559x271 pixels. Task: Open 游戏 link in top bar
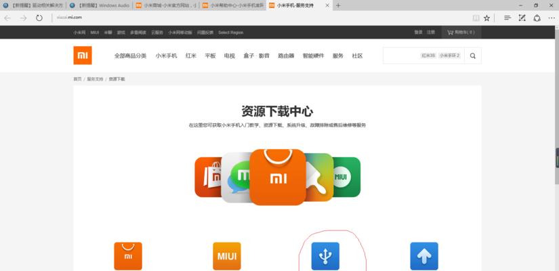(121, 33)
